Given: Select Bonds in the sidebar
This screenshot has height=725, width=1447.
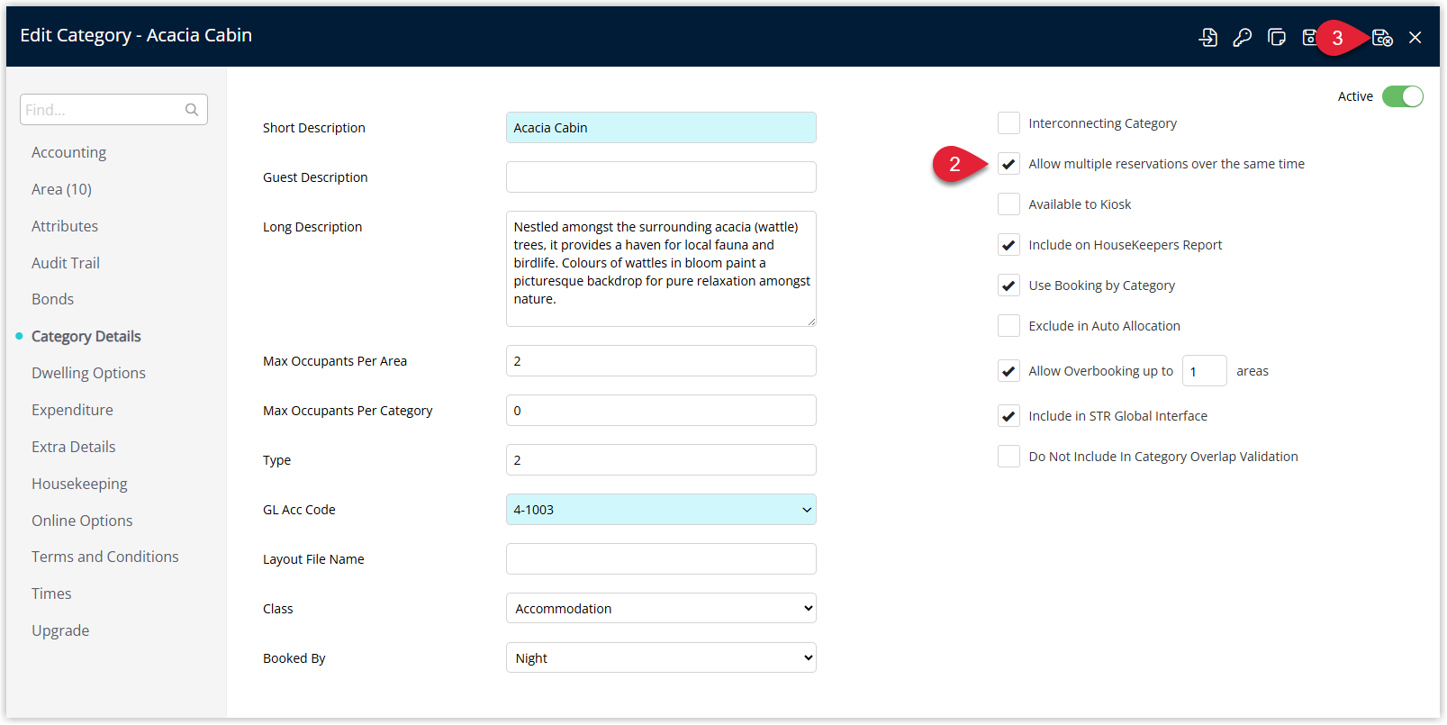Looking at the screenshot, I should tap(52, 299).
